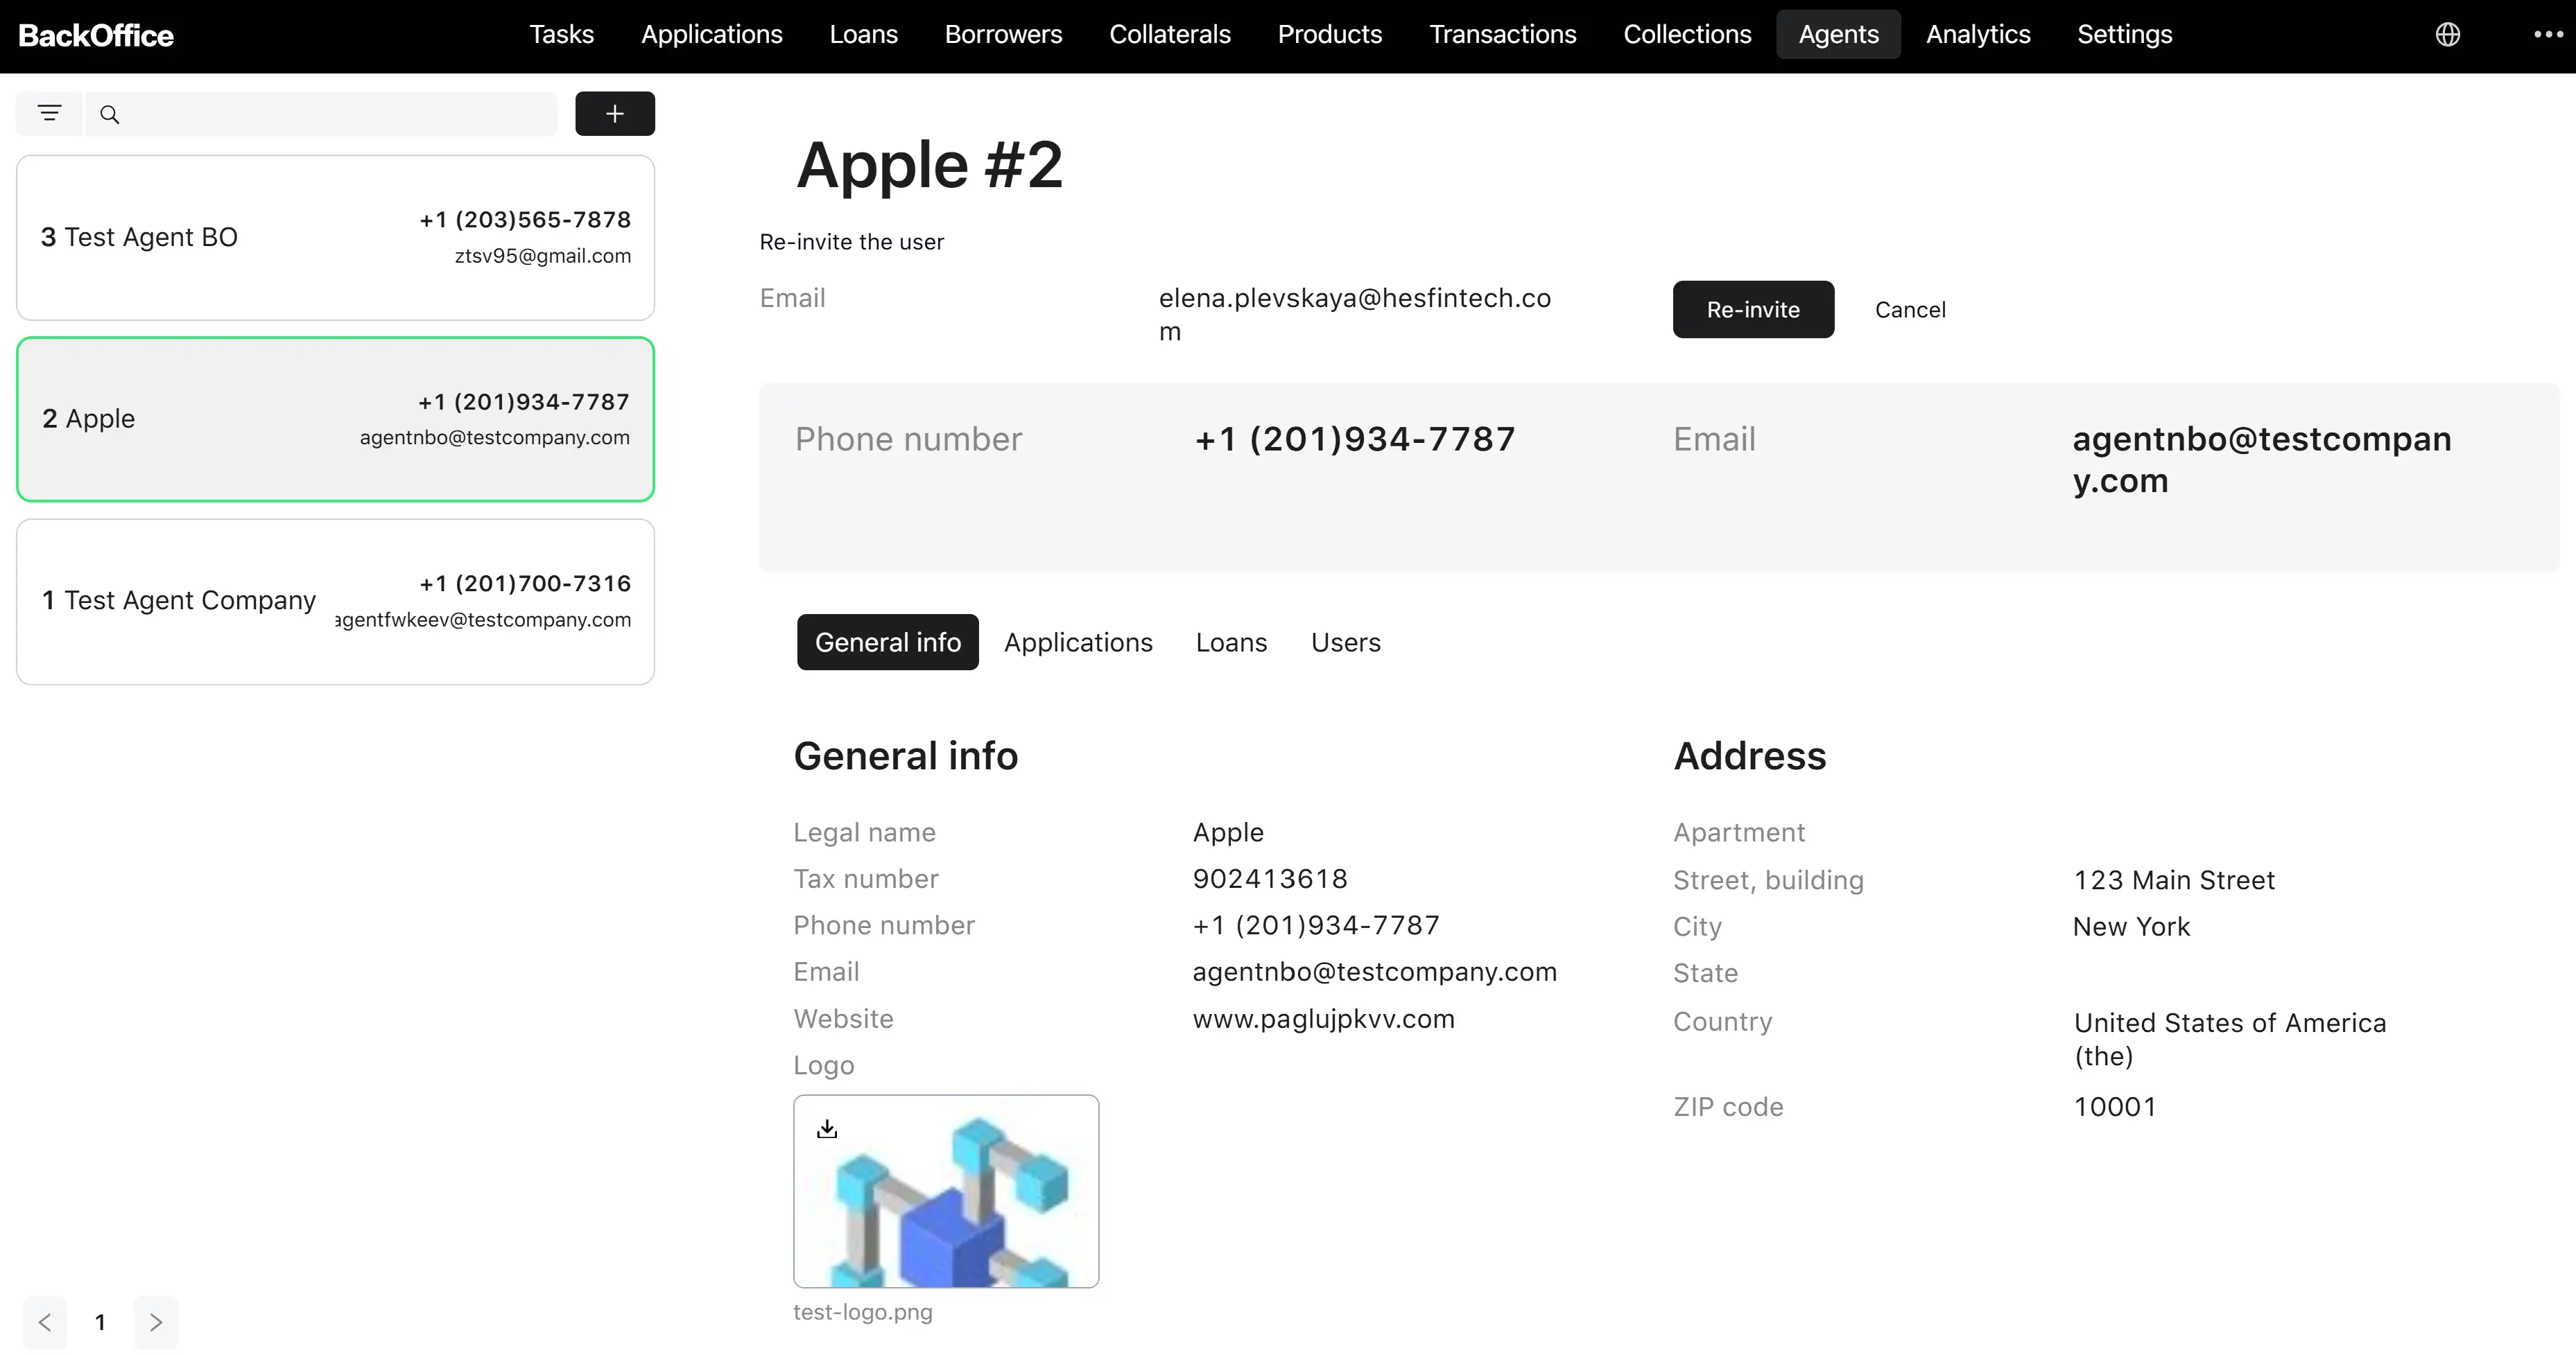Screen dimensions: 2576x1355
Task: Select the General info tab
Action: tap(888, 642)
